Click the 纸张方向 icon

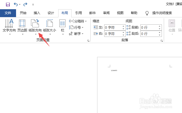coord(35,23)
